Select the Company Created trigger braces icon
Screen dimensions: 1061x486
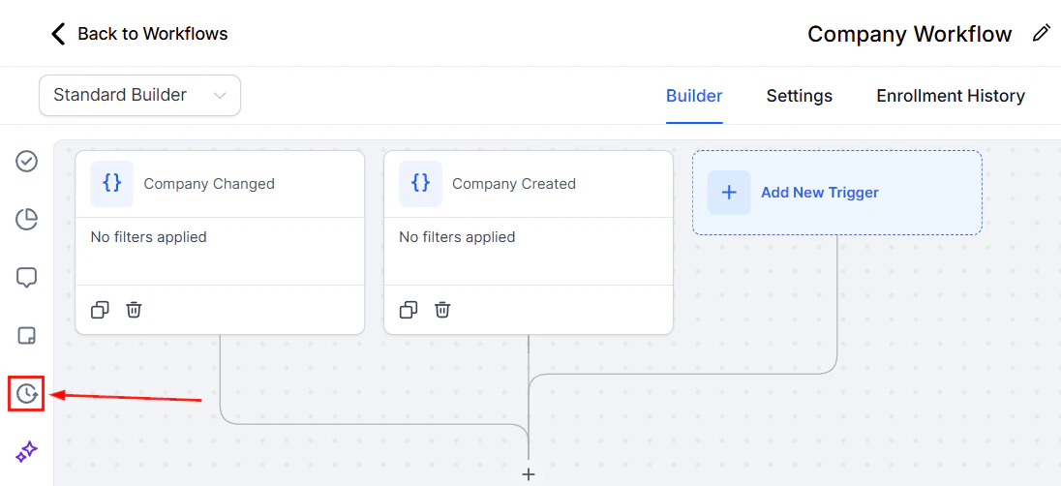point(420,184)
